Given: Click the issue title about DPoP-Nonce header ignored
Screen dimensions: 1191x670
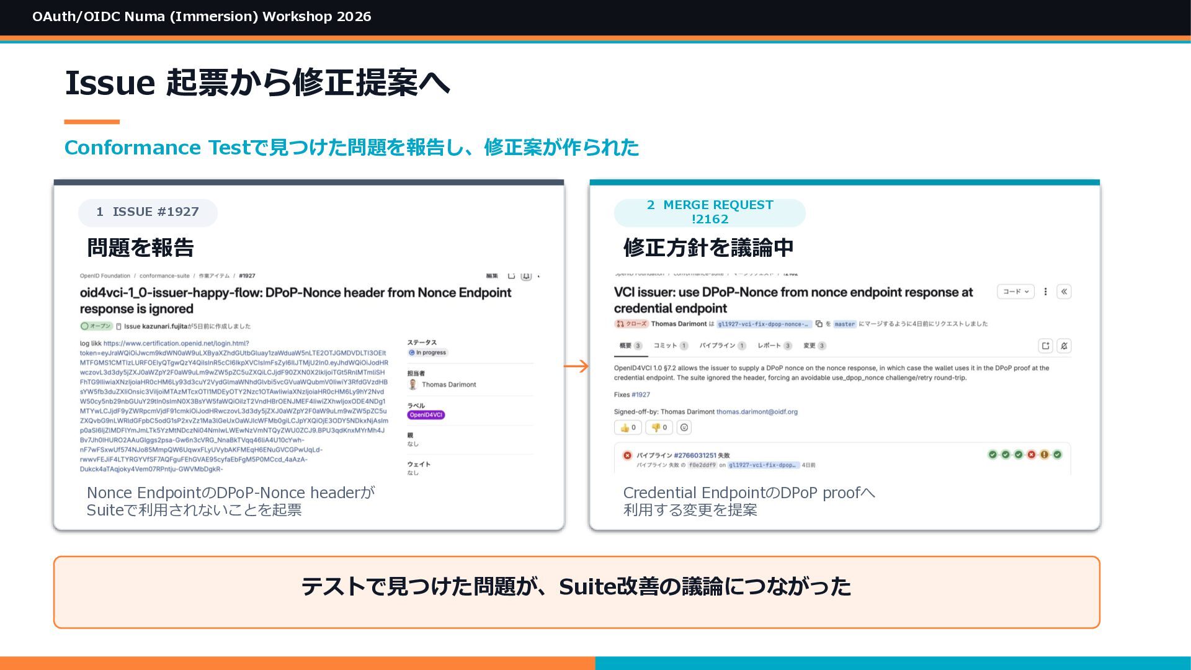Looking at the screenshot, I should [296, 301].
